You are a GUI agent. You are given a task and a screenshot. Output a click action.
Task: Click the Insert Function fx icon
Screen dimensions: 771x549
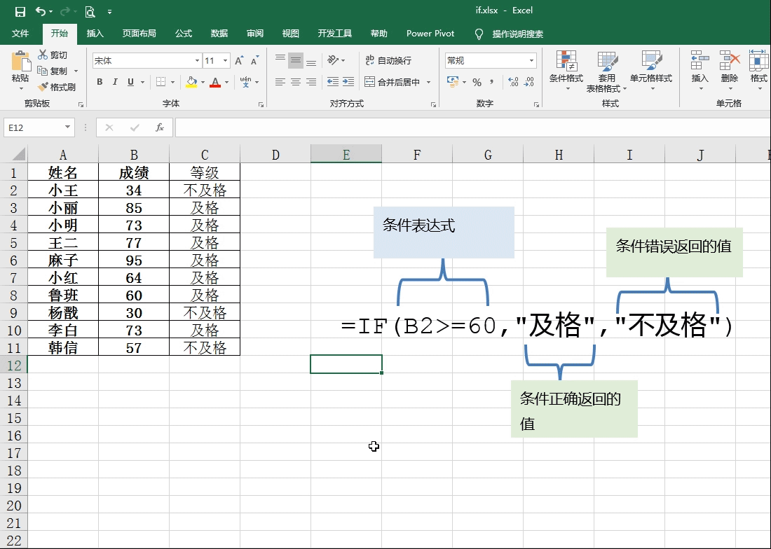point(159,127)
